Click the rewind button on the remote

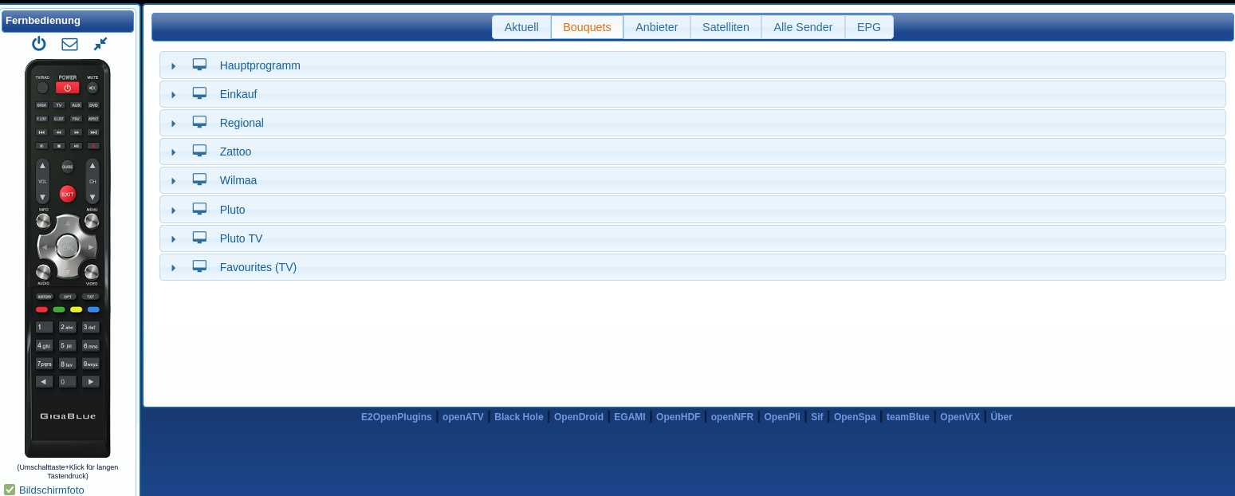click(59, 132)
